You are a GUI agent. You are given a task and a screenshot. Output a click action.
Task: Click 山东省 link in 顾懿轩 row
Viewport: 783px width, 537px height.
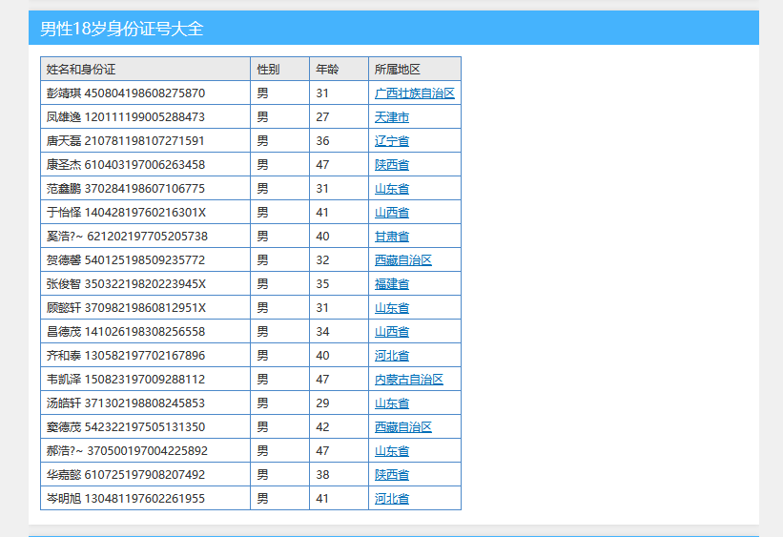(391, 308)
